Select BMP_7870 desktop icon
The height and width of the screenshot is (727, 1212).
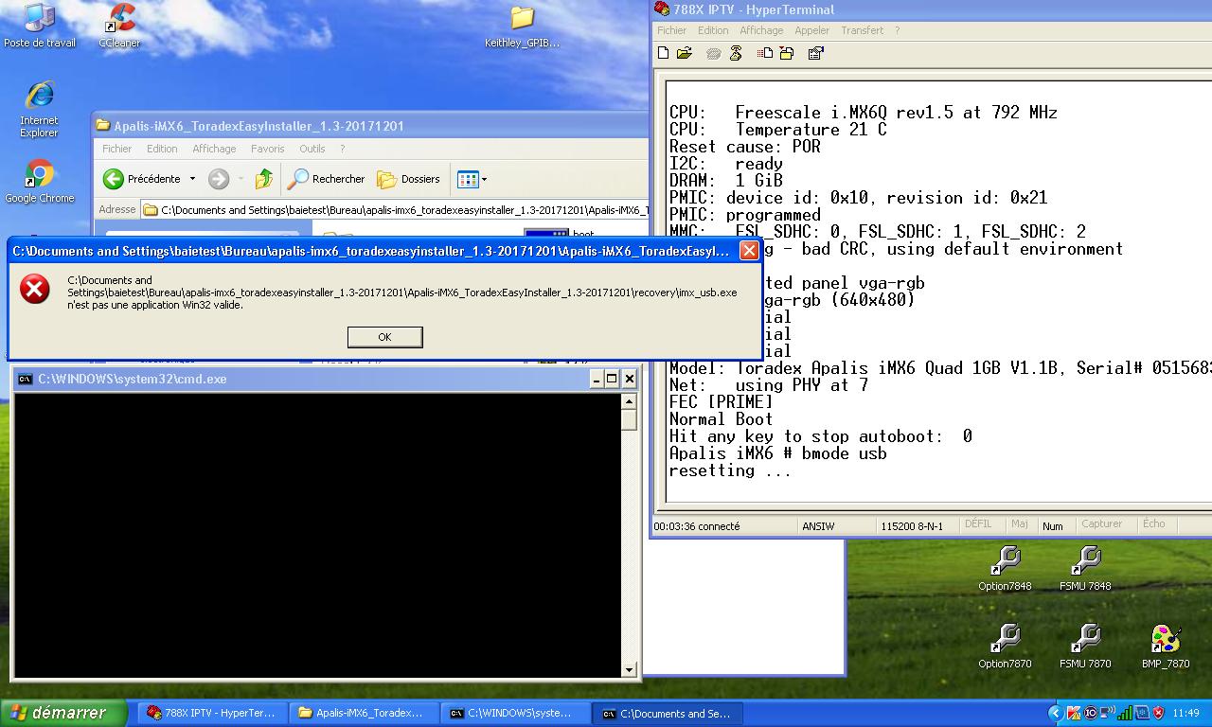coord(1166,647)
